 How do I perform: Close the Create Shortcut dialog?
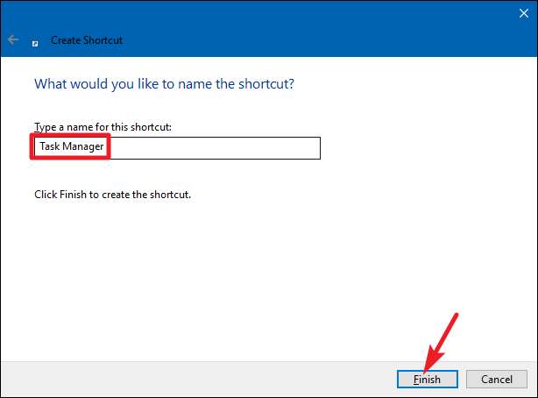524,13
